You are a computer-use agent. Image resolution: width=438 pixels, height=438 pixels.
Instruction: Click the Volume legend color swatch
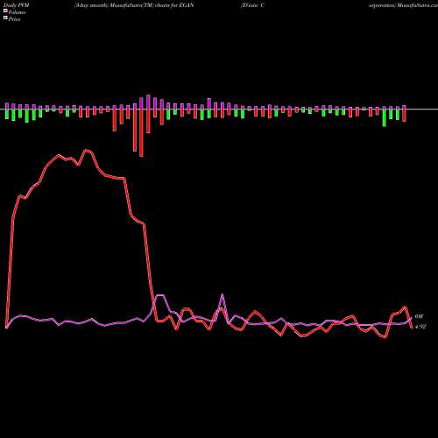tap(5, 11)
